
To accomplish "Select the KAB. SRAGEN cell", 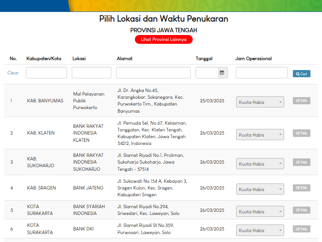I will (x=41, y=188).
